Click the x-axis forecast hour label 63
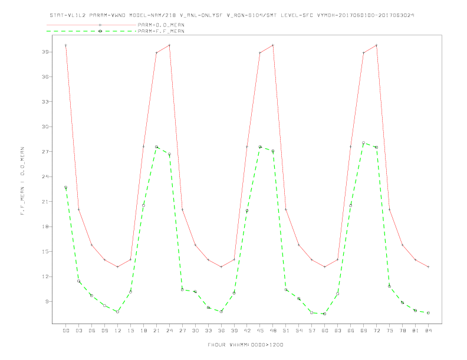The width and height of the screenshot is (467, 360). (x=338, y=331)
